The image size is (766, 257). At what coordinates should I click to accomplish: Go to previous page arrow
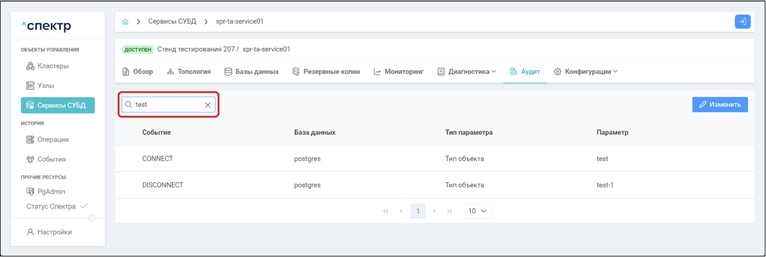click(401, 211)
